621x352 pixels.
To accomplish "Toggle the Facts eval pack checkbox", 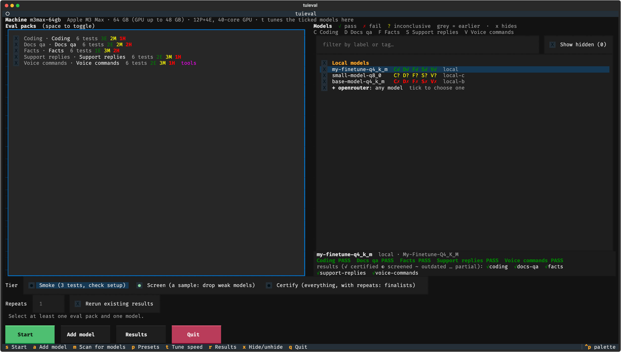I will [x=16, y=51].
